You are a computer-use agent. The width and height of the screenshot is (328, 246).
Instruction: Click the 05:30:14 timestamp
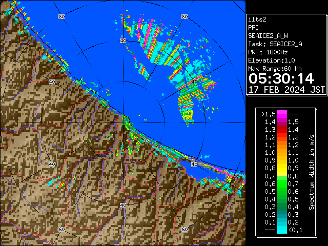281,78
